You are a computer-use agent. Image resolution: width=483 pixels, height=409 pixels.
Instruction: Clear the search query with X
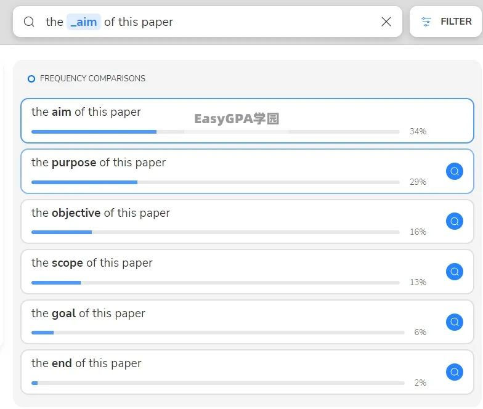pyautogui.click(x=386, y=22)
